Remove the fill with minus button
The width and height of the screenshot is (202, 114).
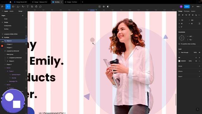tap(199, 61)
